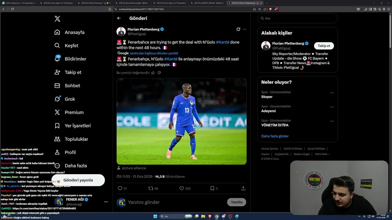Switch to SADECE_KENAN X tab
The height and width of the screenshot is (220, 392).
(207, 3)
